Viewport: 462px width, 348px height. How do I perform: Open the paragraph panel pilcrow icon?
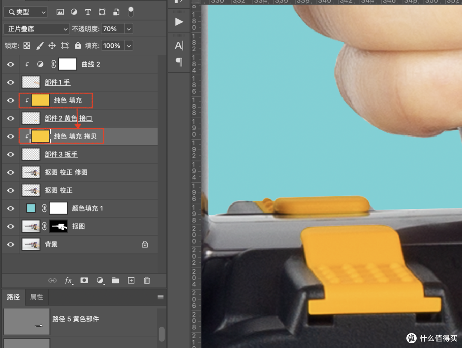point(179,62)
